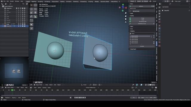Uncheck the first Yellow Gold material checkbox
This screenshot has width=191, height=107.
130,36
